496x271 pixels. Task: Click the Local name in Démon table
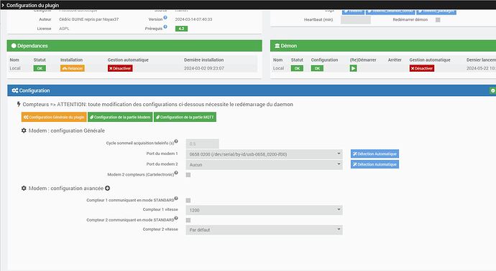(278, 68)
